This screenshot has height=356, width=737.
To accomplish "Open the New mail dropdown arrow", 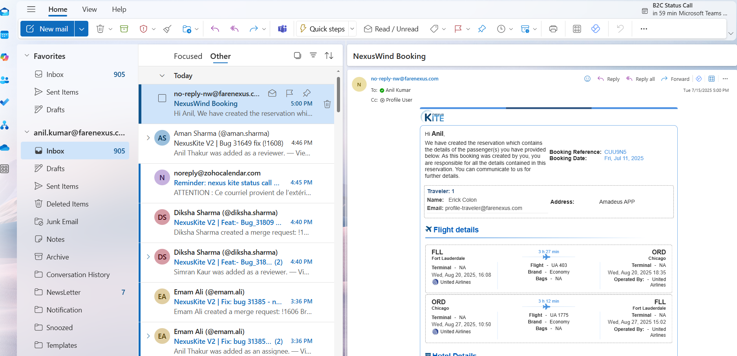I will click(x=81, y=29).
